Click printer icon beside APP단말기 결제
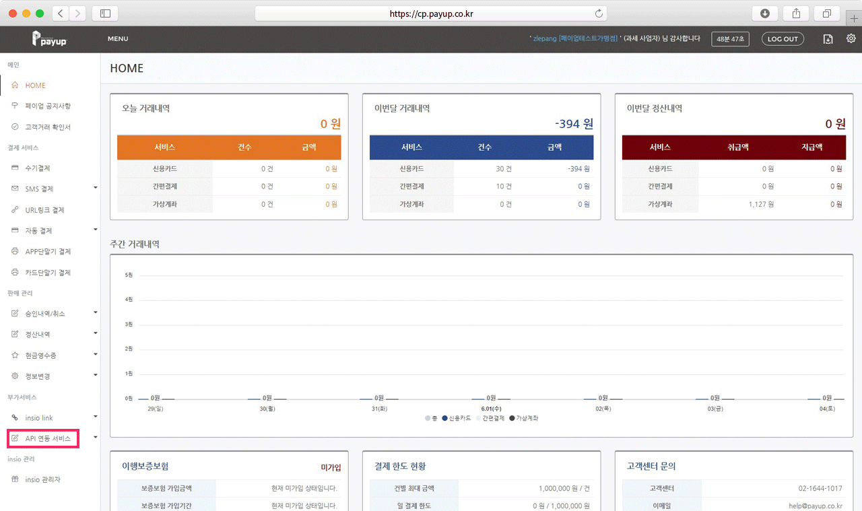This screenshot has width=862, height=511. [15, 251]
